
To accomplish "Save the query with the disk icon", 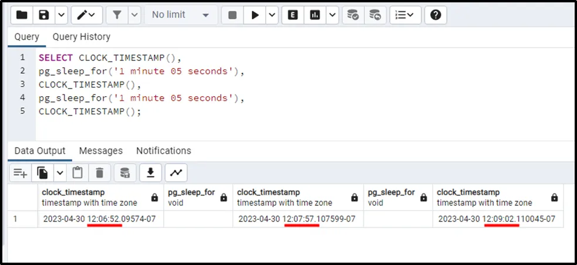I will click(x=43, y=15).
